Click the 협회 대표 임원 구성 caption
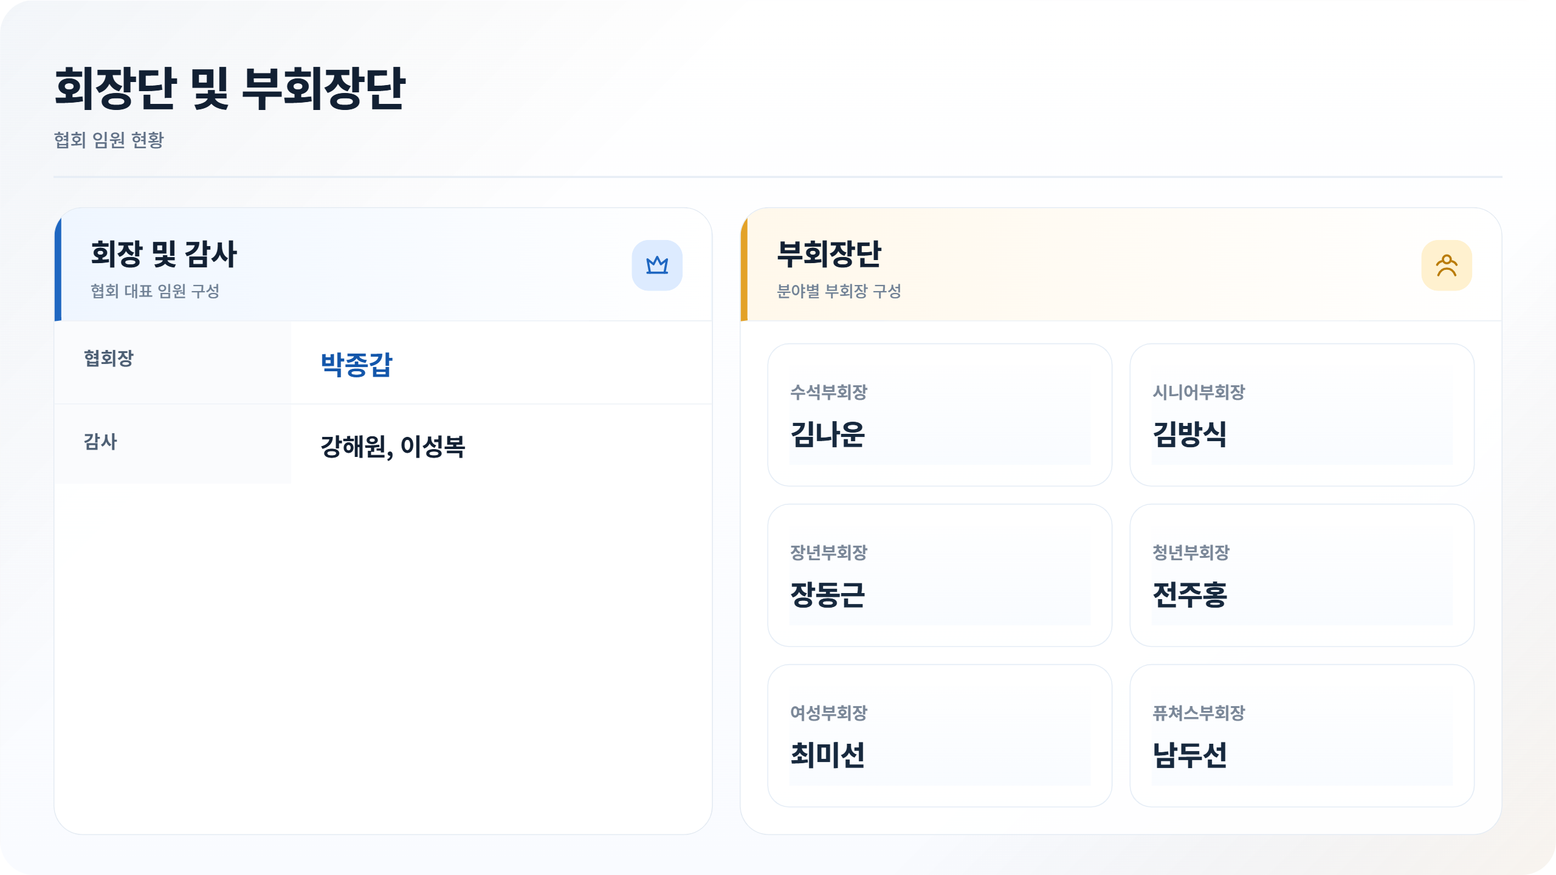Image resolution: width=1556 pixels, height=875 pixels. 155,292
